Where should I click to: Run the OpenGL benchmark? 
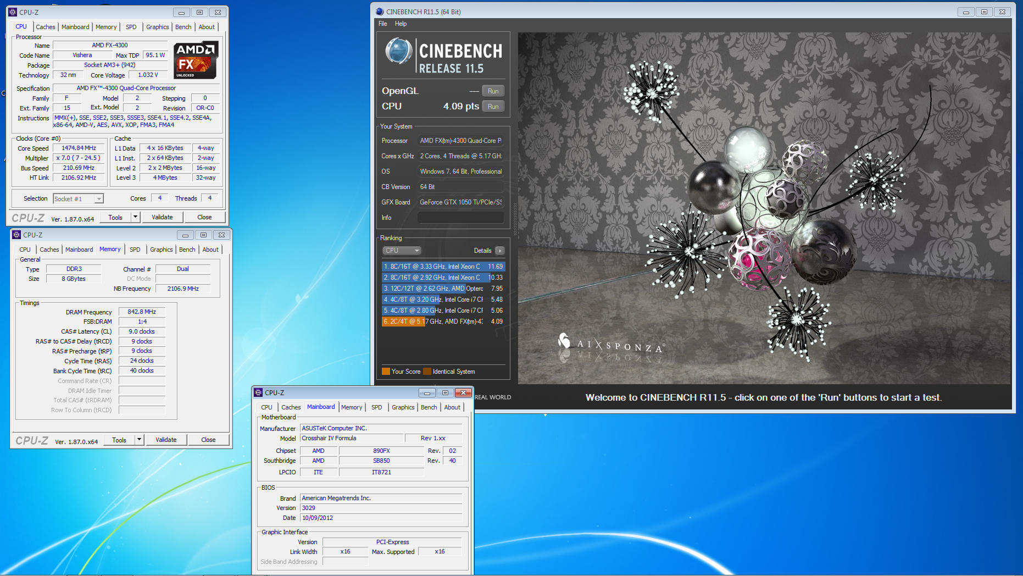(x=493, y=91)
